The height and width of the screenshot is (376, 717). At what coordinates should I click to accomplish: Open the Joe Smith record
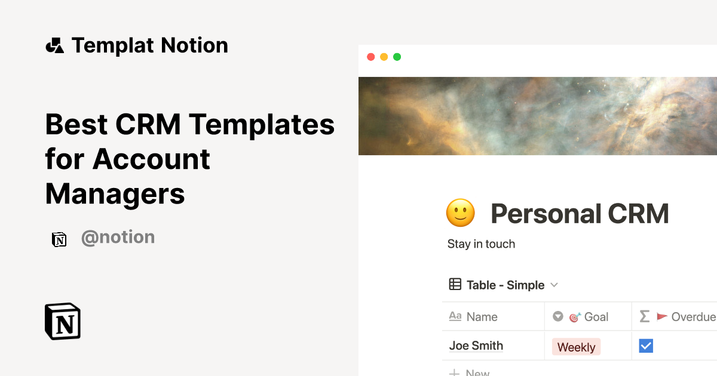point(476,346)
